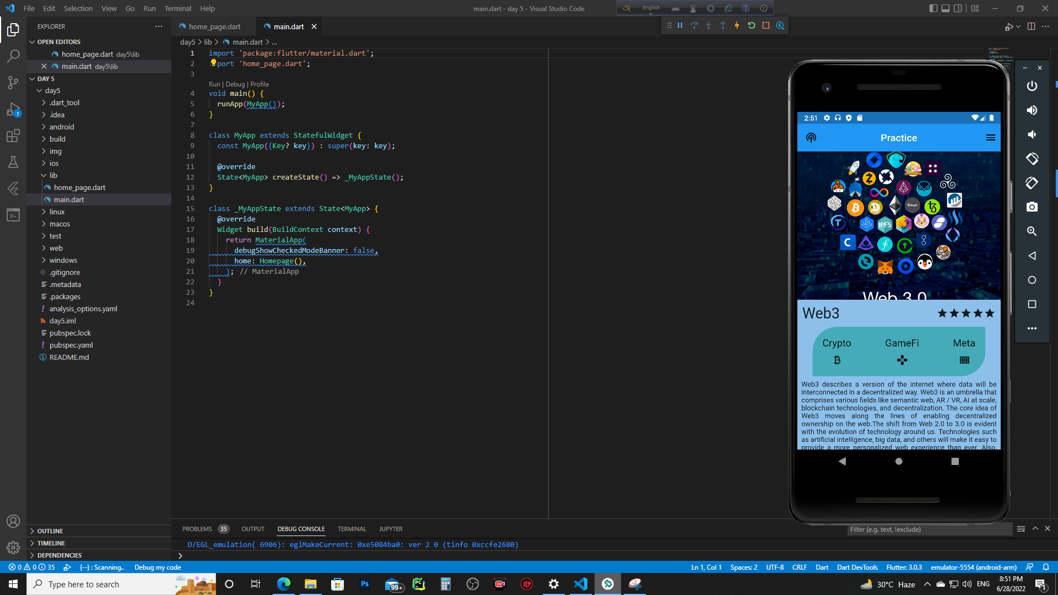The image size is (1058, 595).
Task: Expand the OUTLINE section
Action: 50,531
